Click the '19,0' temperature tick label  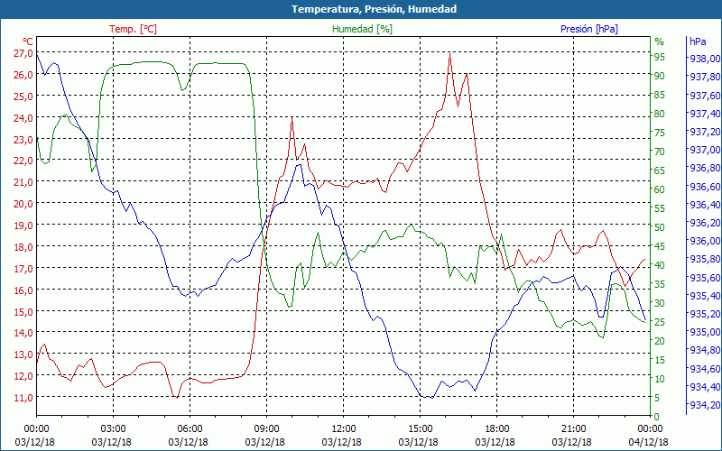click(23, 225)
